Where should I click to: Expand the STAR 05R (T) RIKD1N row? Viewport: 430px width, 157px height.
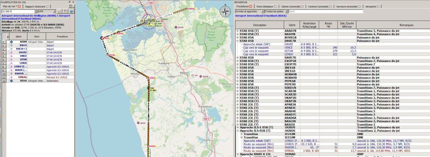[237, 88]
